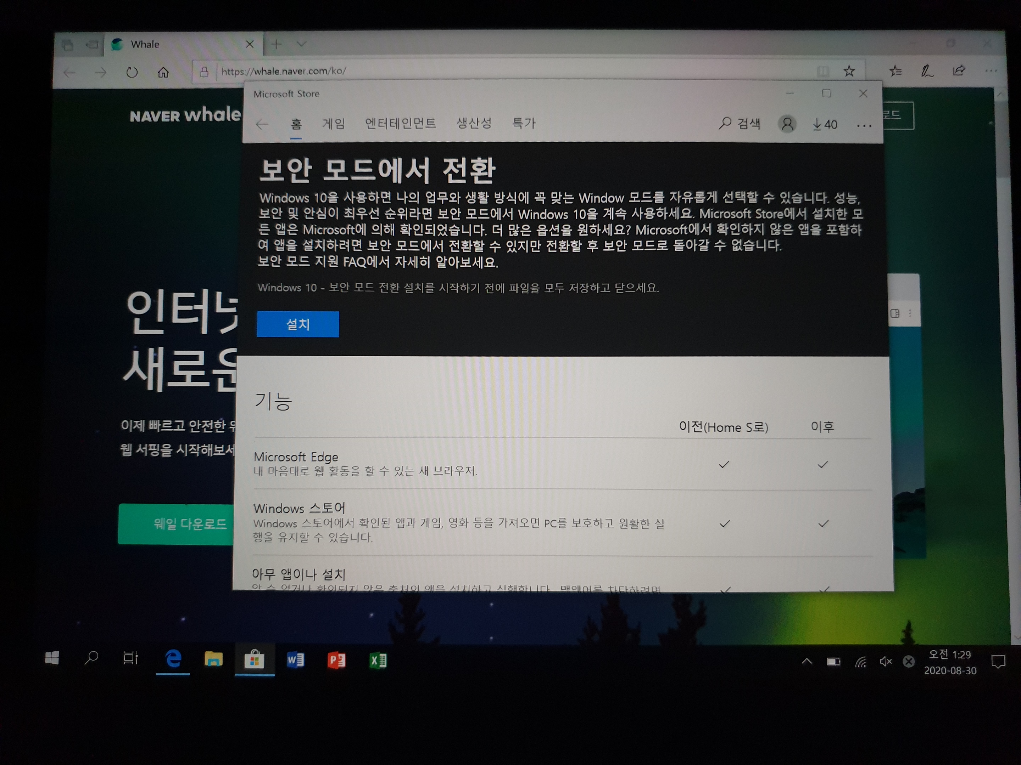Open the Action Center notification icon

[x=998, y=662]
